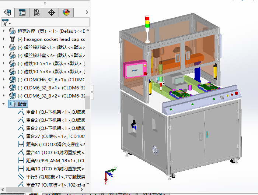Screen dimensions: 258x195
Task: Switch to the PropertyManager tab
Action: pos(22,12)
